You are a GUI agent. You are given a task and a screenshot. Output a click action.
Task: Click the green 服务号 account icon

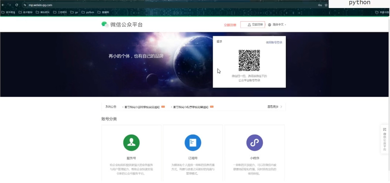131,143
